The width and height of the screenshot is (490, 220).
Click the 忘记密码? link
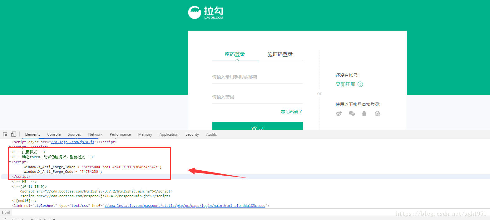coord(291,112)
